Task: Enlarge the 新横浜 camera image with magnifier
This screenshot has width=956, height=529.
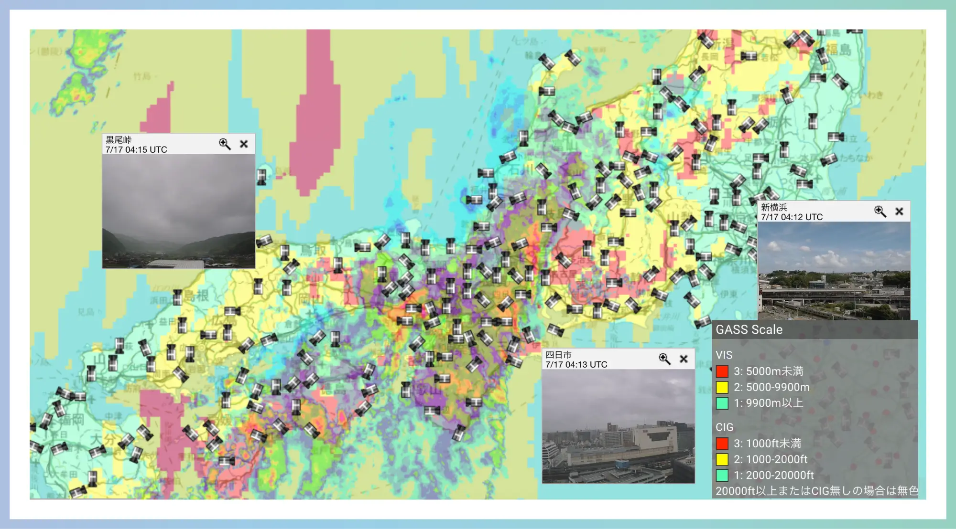Action: click(880, 211)
